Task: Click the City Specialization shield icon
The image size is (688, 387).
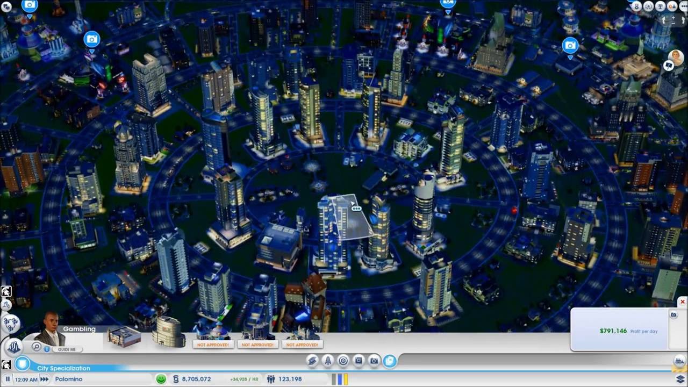Action: [x=23, y=364]
